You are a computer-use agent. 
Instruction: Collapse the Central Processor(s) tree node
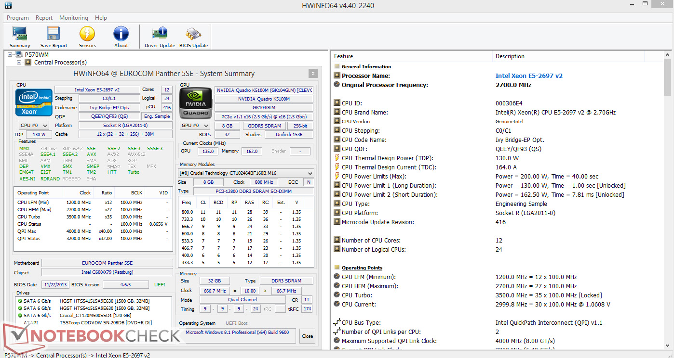[19, 62]
